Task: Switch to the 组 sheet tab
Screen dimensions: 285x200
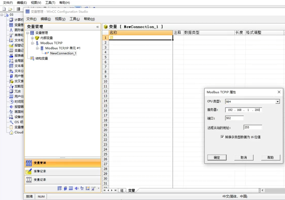Action: click(x=122, y=190)
